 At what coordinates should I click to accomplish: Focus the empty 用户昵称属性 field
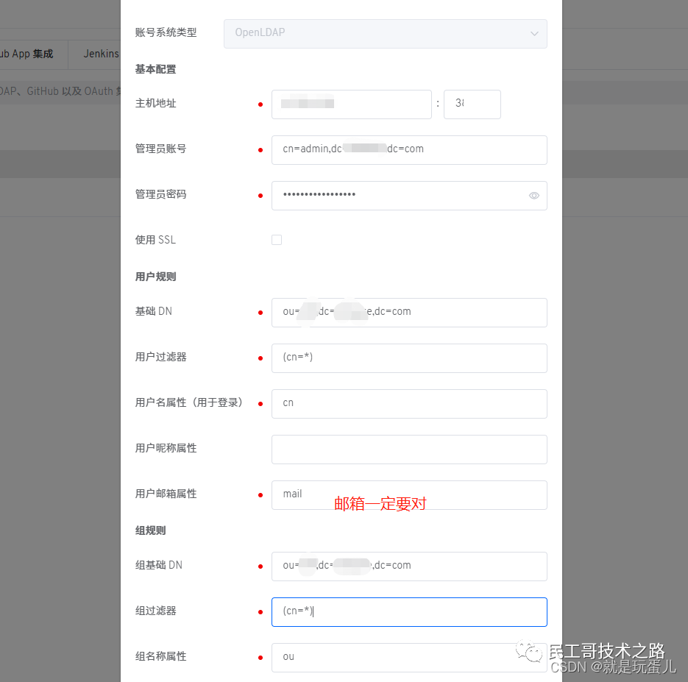[x=408, y=449]
